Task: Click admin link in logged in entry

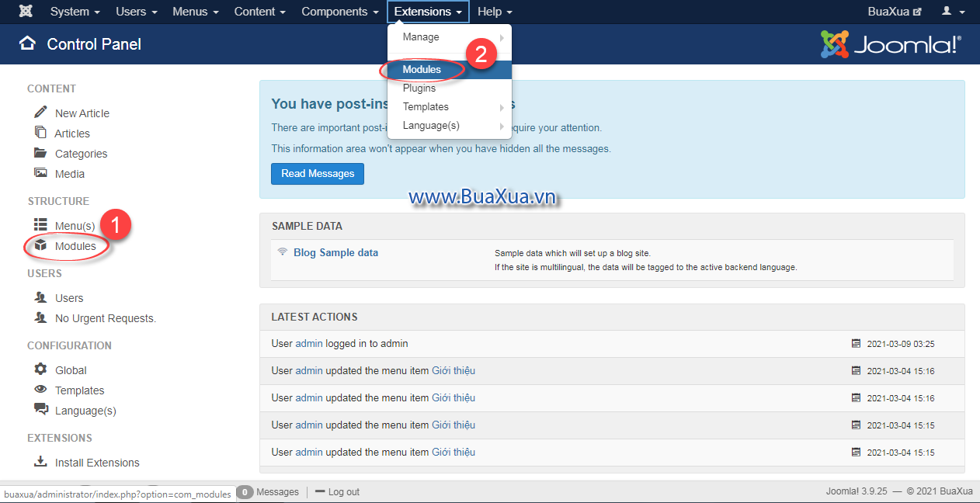Action: 309,343
